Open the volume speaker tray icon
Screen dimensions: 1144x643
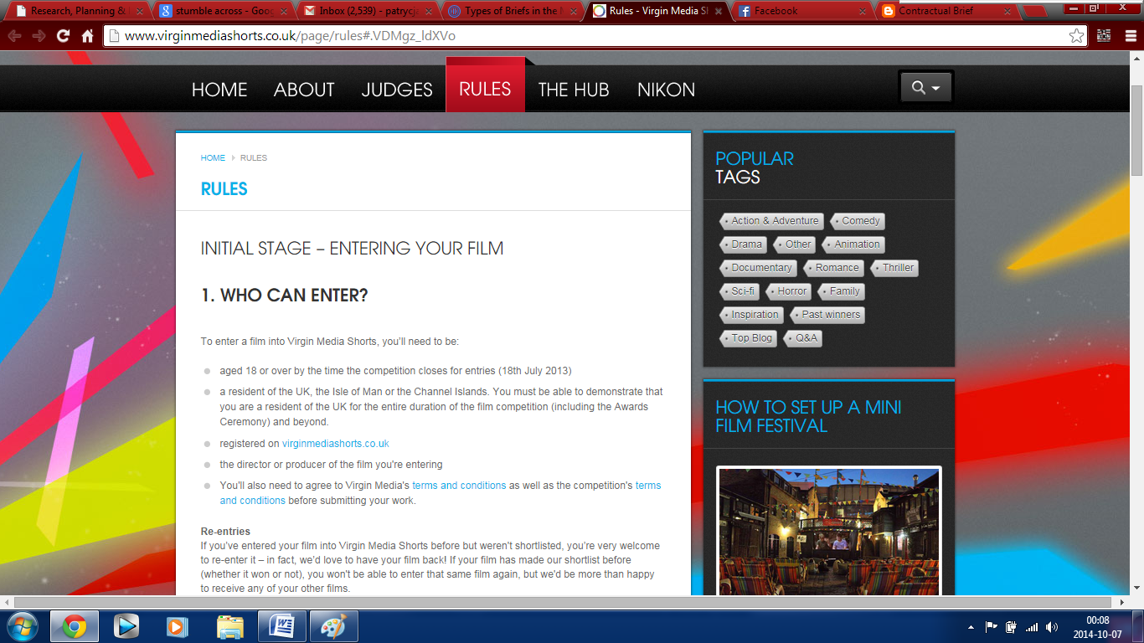coord(1052,626)
